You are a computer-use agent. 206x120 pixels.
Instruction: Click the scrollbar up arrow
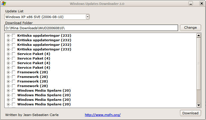coord(198,36)
